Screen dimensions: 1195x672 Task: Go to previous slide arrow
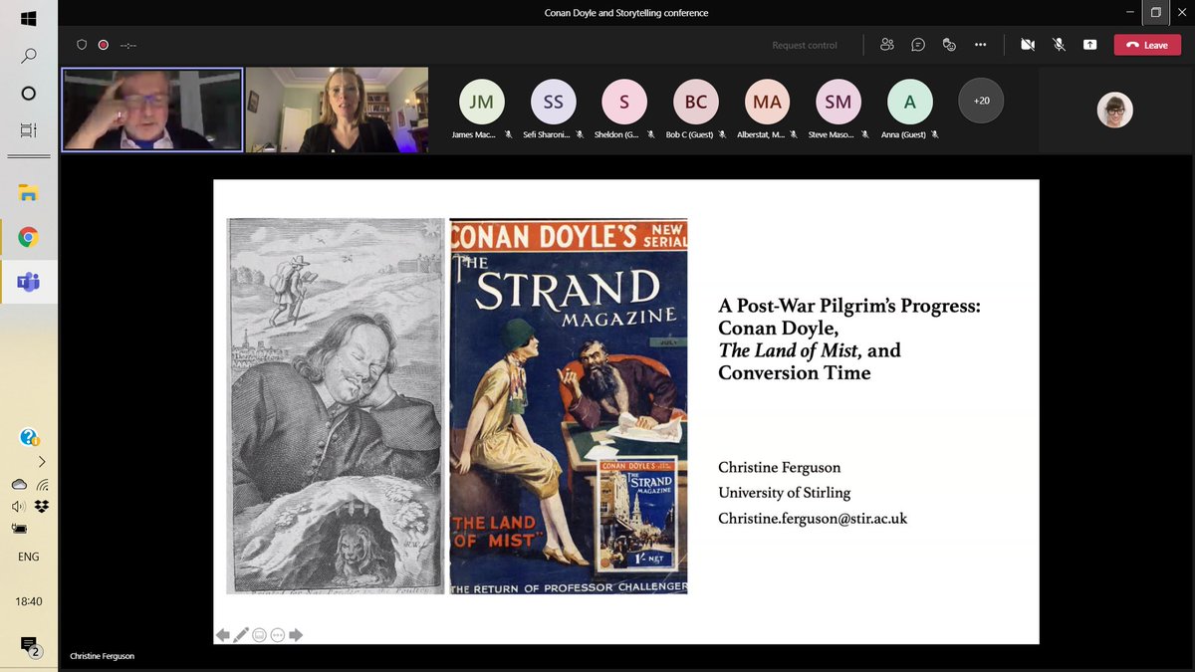[223, 635]
